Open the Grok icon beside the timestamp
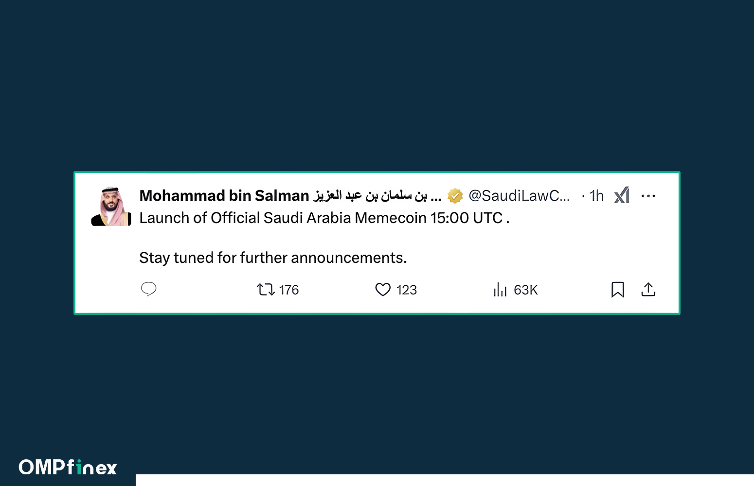 622,195
